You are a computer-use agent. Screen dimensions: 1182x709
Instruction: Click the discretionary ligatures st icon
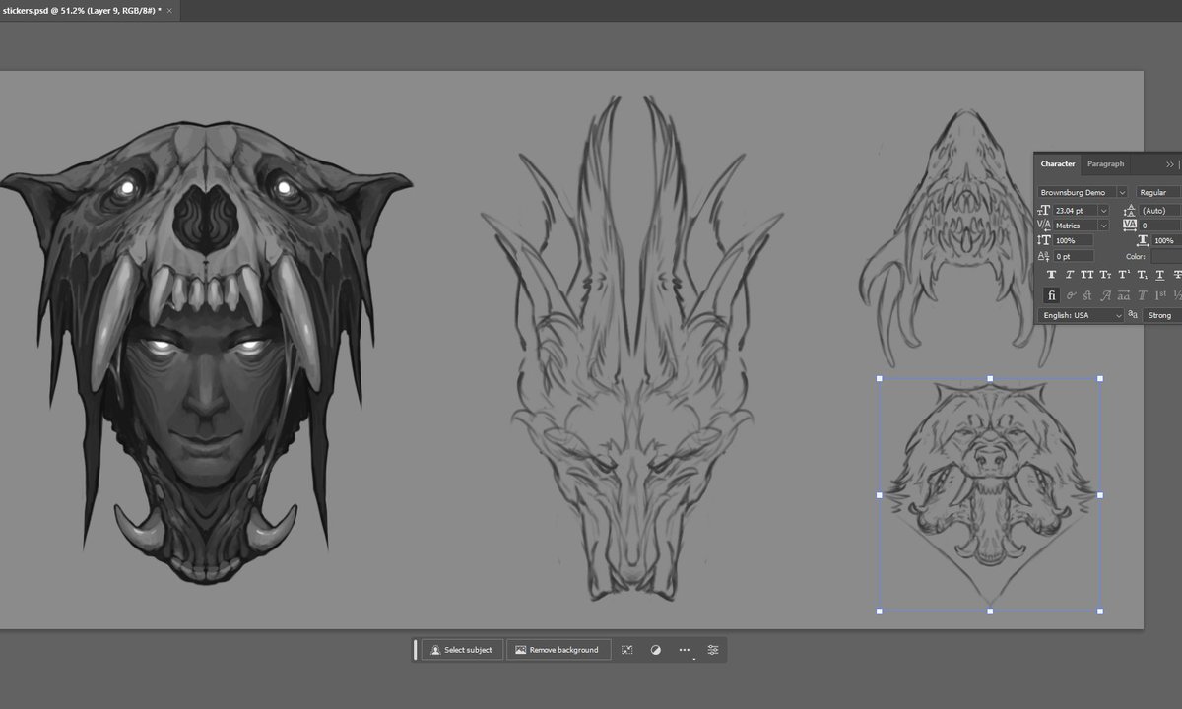click(1087, 295)
